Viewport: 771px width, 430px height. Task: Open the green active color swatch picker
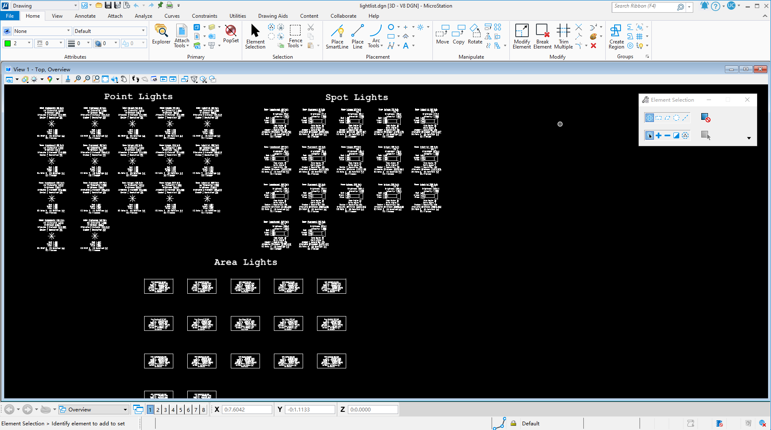pos(8,43)
